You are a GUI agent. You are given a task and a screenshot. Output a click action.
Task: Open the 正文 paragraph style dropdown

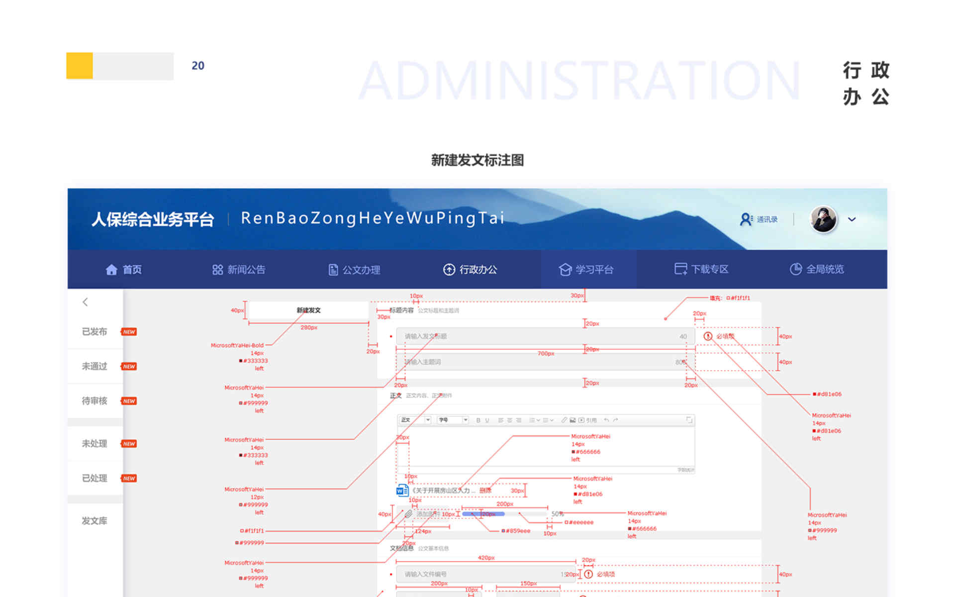415,420
